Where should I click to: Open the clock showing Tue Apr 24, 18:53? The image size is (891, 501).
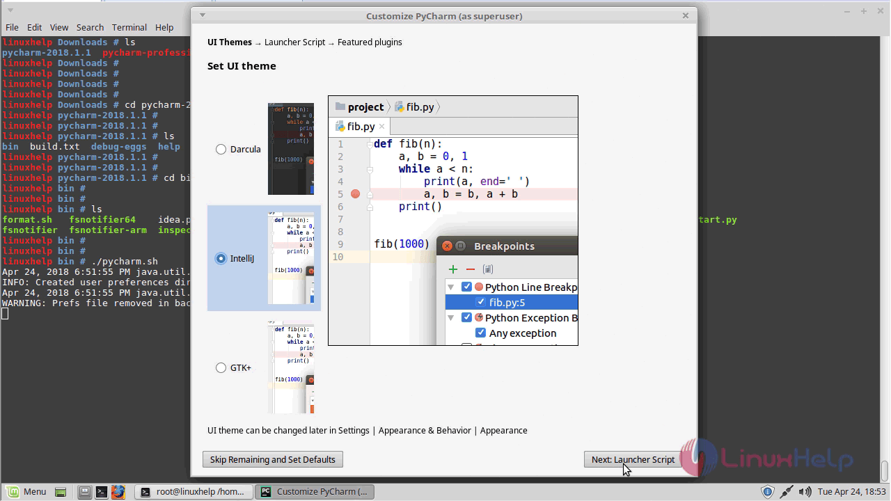[851, 491]
